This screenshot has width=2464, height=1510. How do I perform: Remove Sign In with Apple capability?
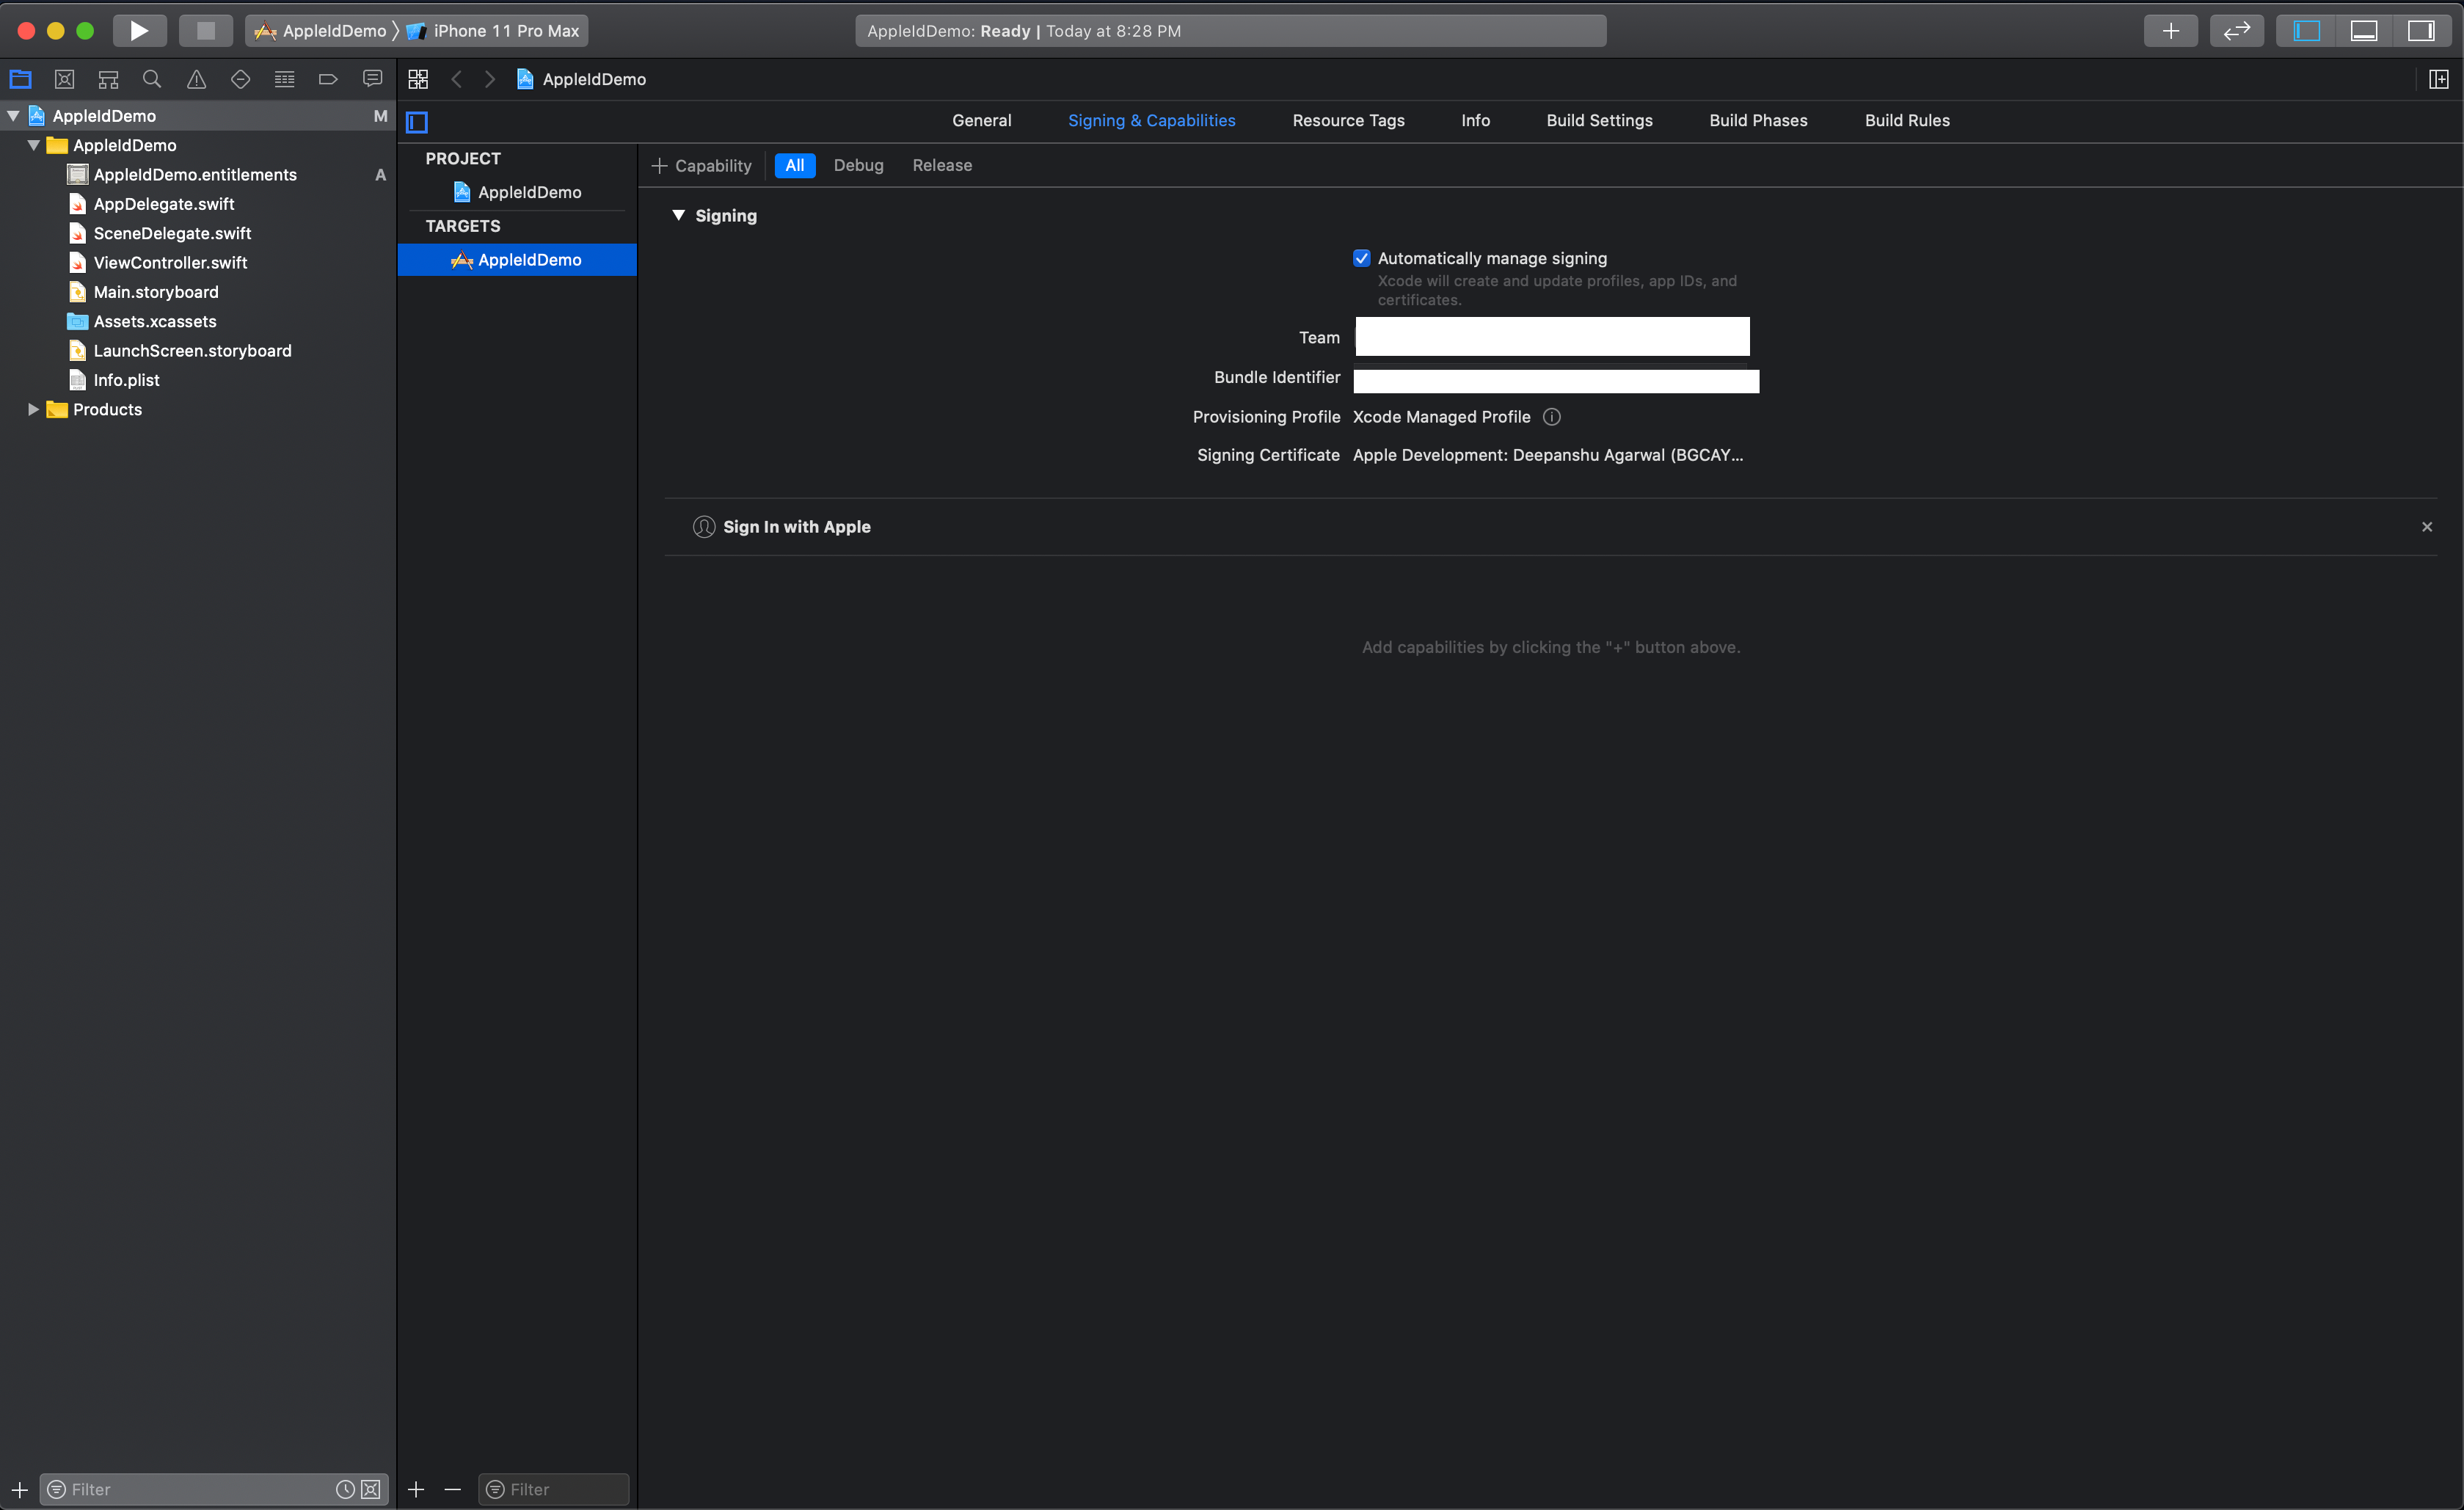[x=2427, y=527]
